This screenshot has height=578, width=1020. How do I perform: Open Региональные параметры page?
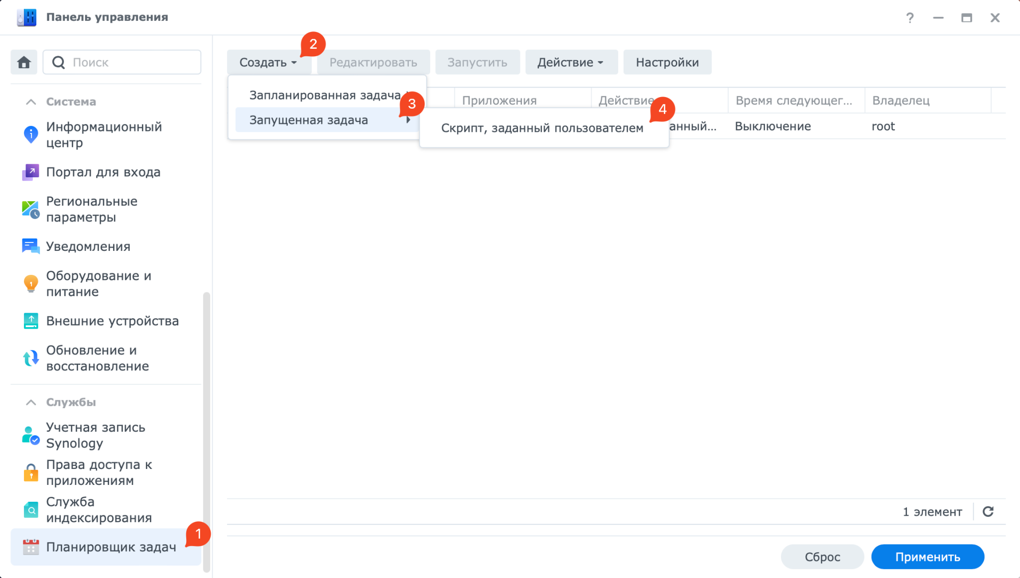[92, 210]
